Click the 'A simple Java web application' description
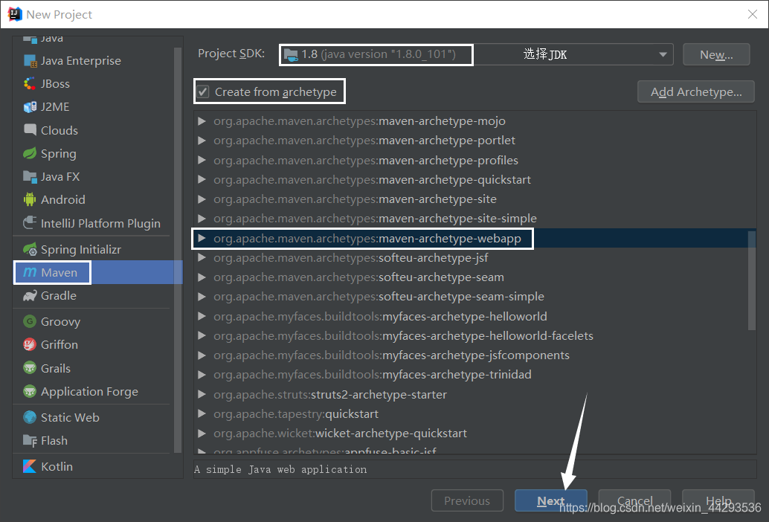Viewport: 769px width, 522px height. tap(280, 469)
